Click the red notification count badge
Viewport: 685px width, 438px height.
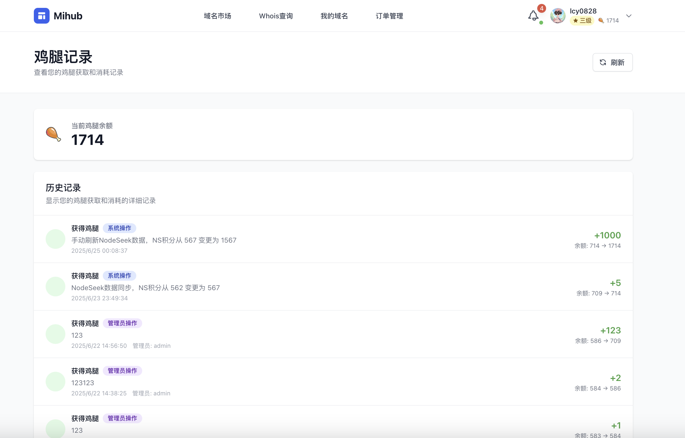541,9
